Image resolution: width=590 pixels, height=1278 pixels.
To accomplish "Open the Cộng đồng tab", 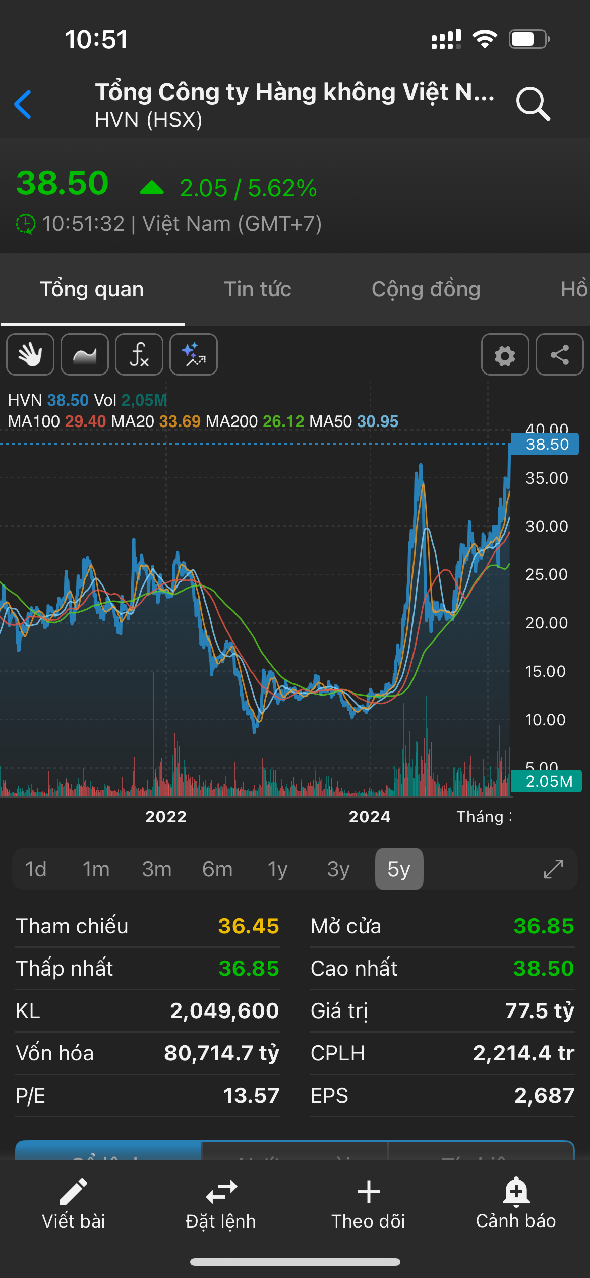I will [426, 289].
